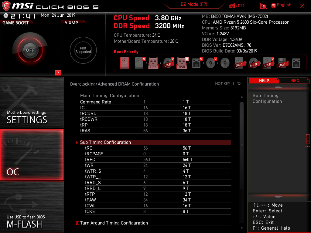Select the highlighted USB key boot icon without UEFI badge
This screenshot has height=233, width=311.
pyautogui.click(x=153, y=63)
